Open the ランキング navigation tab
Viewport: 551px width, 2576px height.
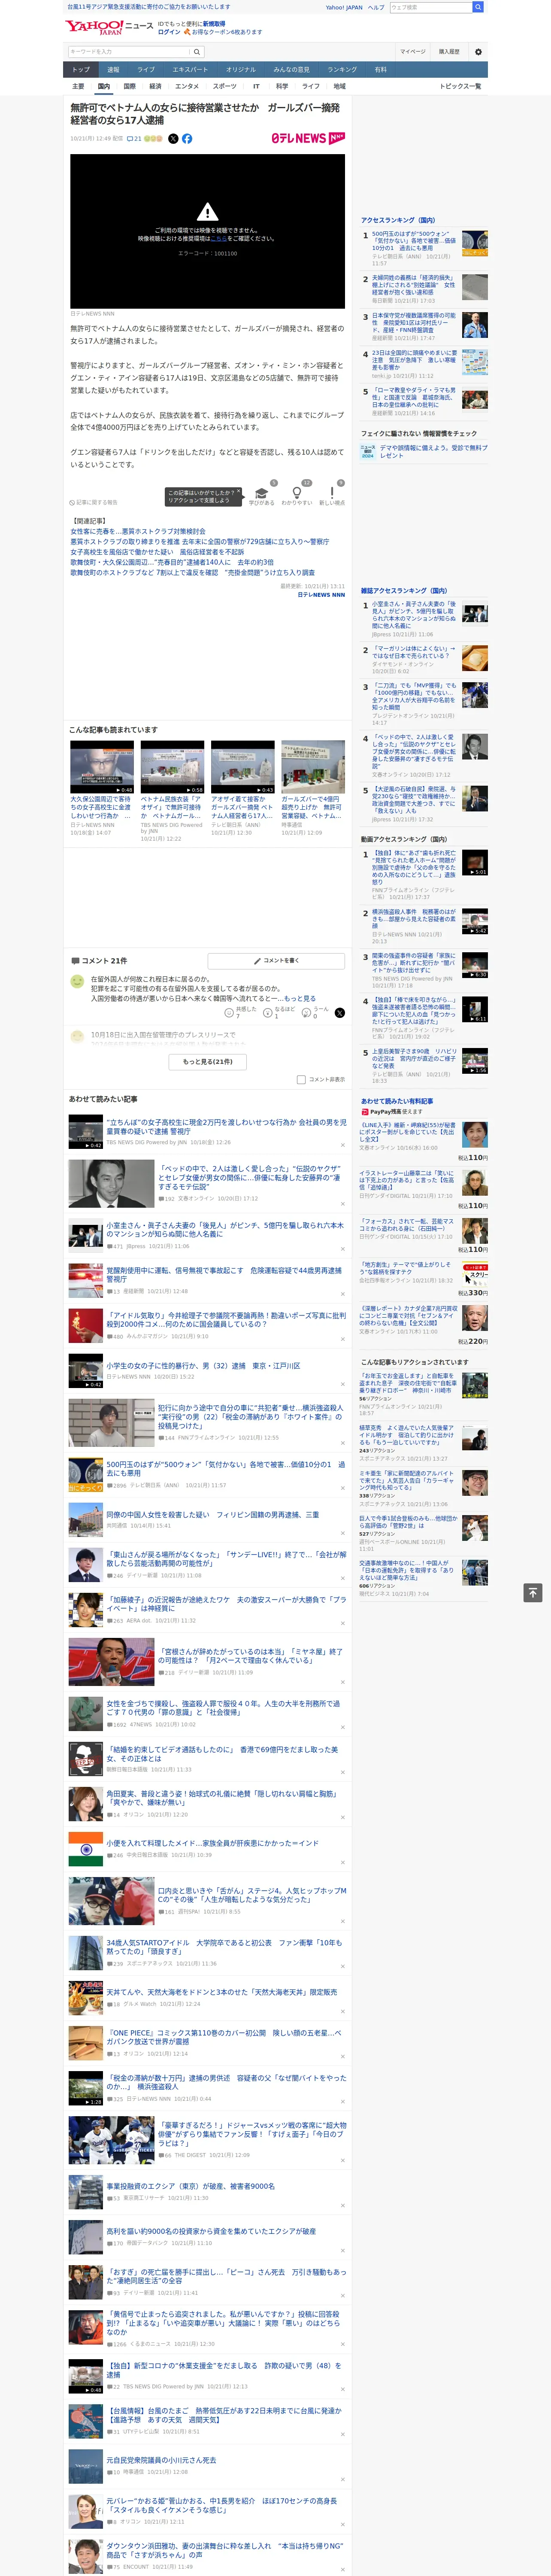(x=342, y=69)
